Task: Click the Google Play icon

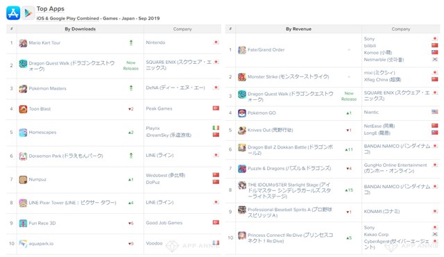Action: tap(28, 13)
